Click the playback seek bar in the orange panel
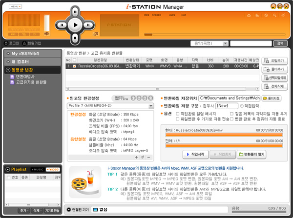Screen dimensions: 293x218 pos(215,34)
